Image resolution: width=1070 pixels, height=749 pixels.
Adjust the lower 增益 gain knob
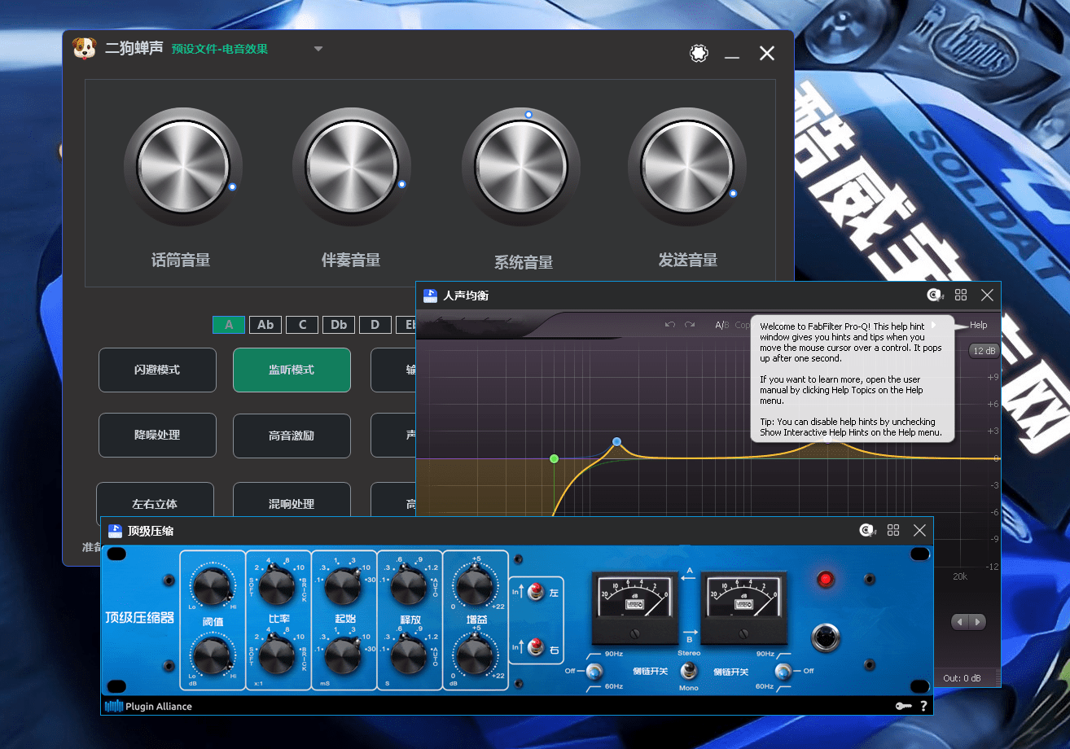pyautogui.click(x=475, y=655)
